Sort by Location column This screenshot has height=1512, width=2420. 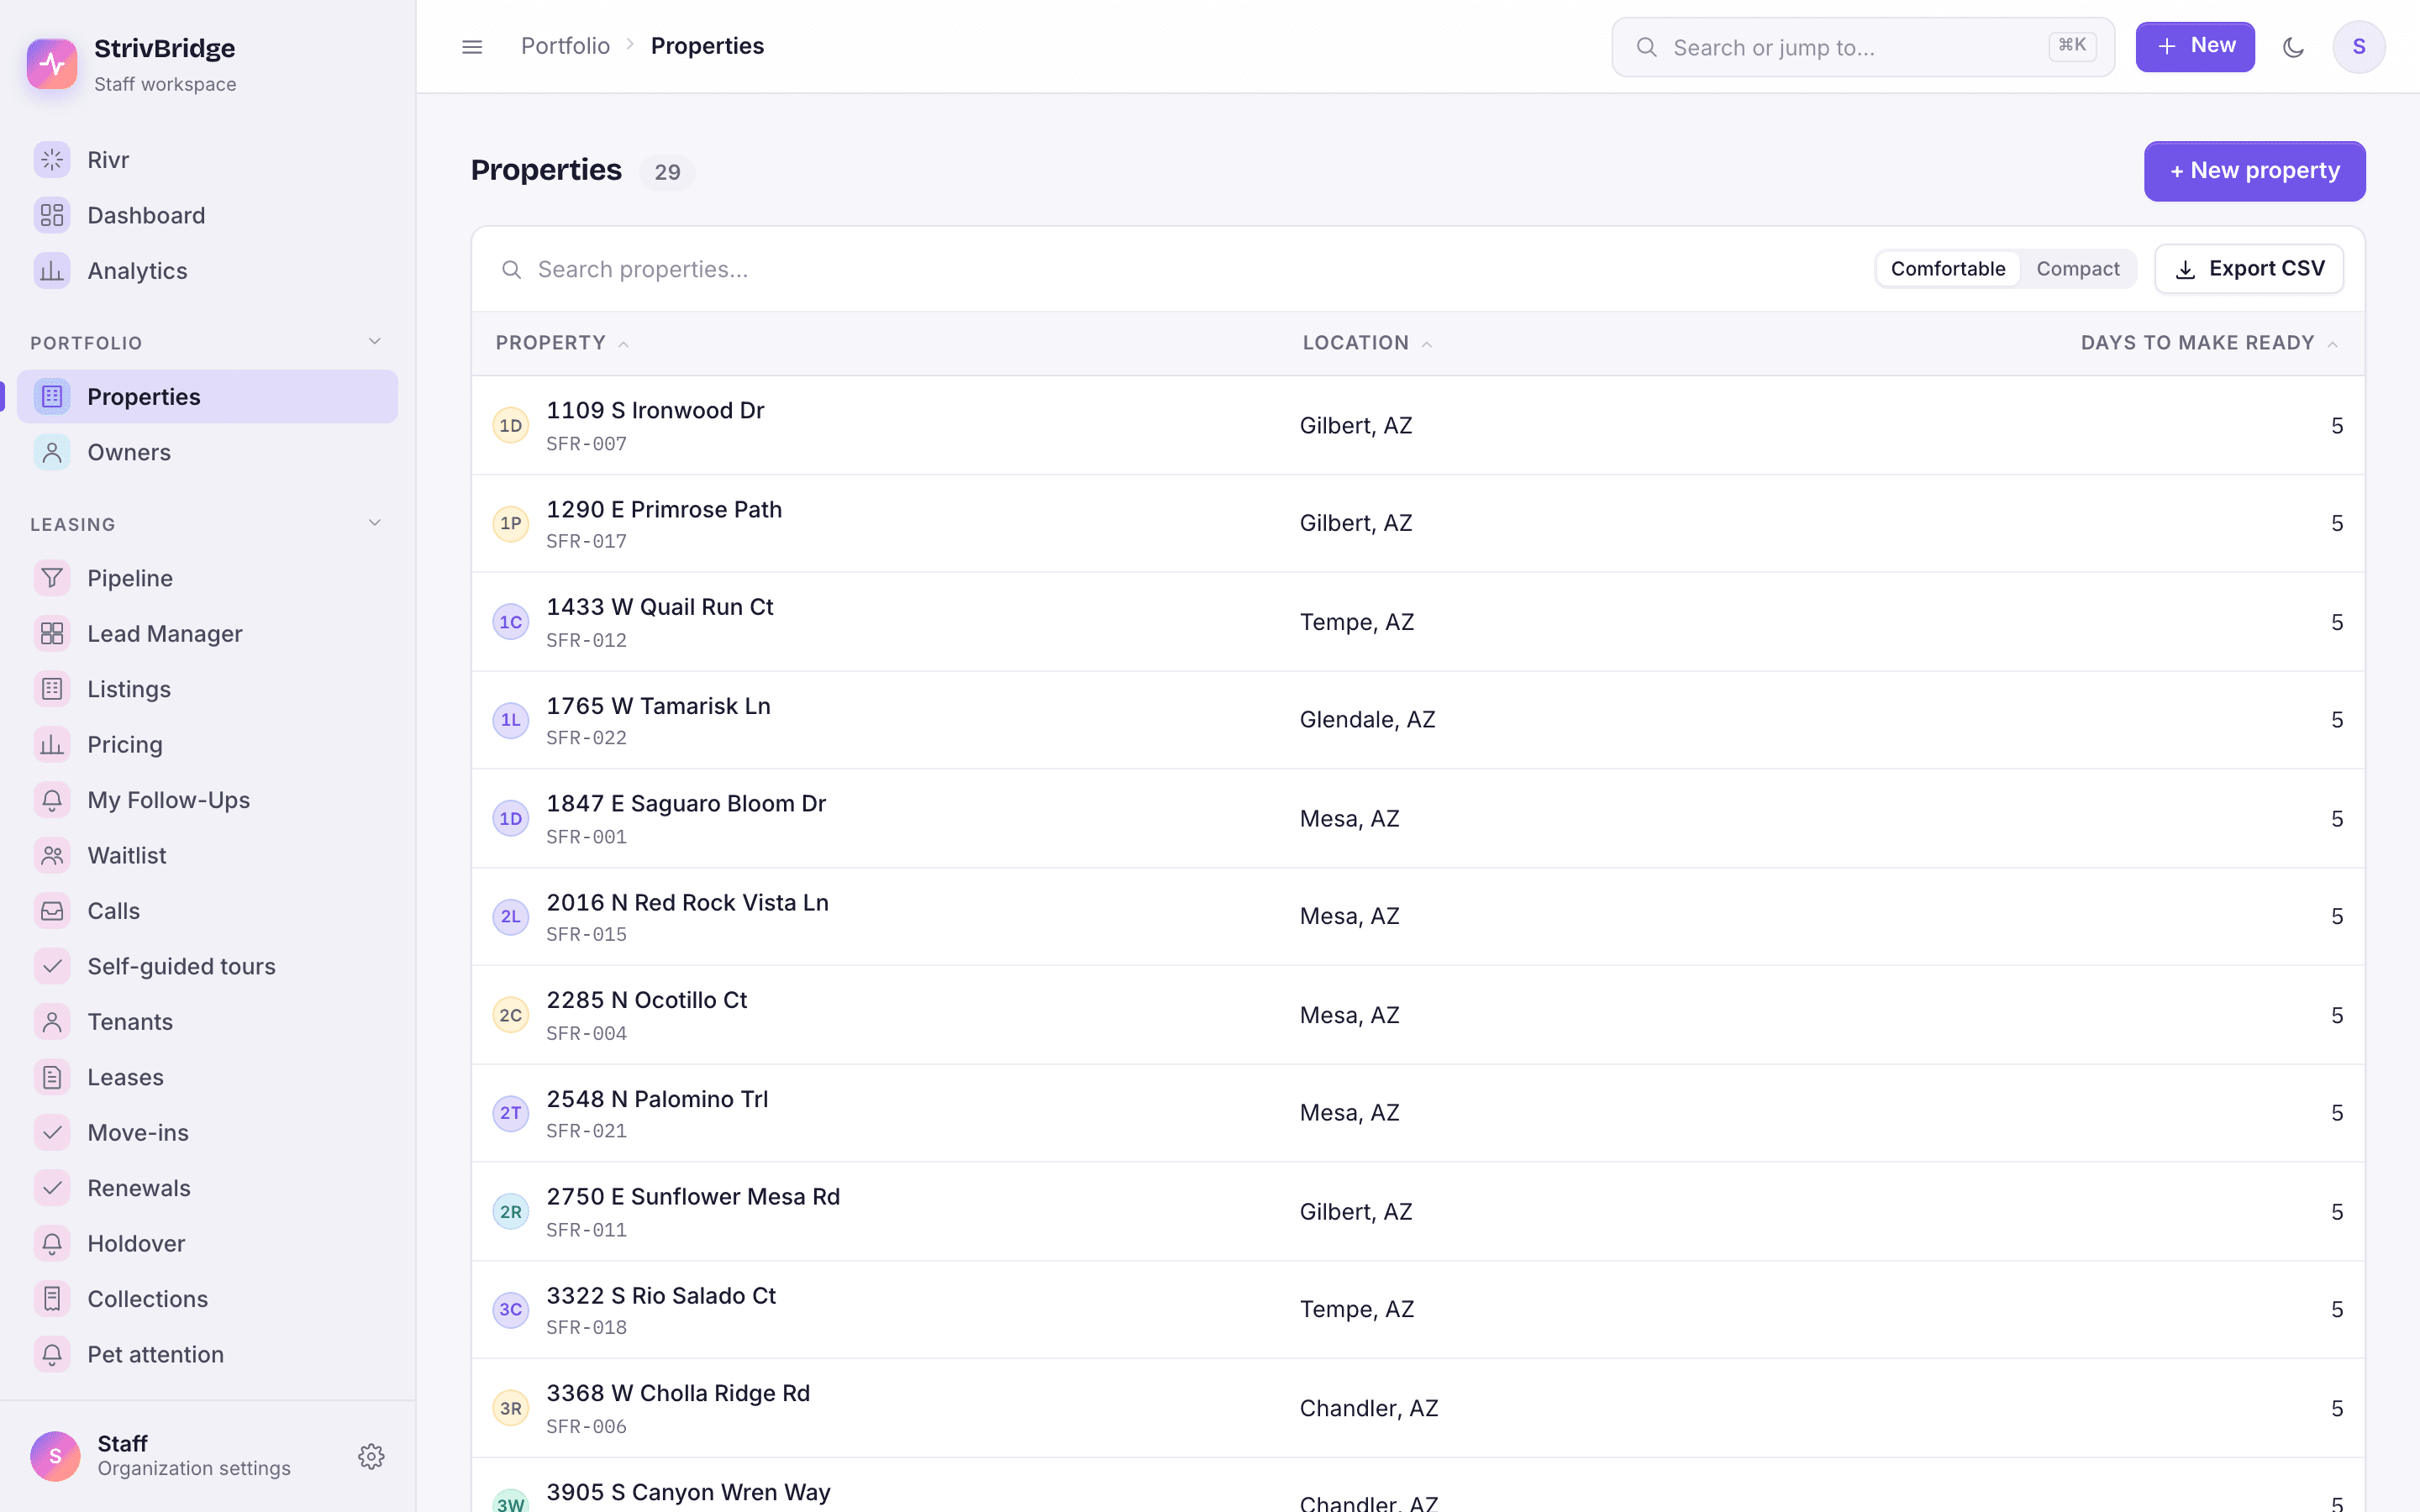click(x=1367, y=343)
